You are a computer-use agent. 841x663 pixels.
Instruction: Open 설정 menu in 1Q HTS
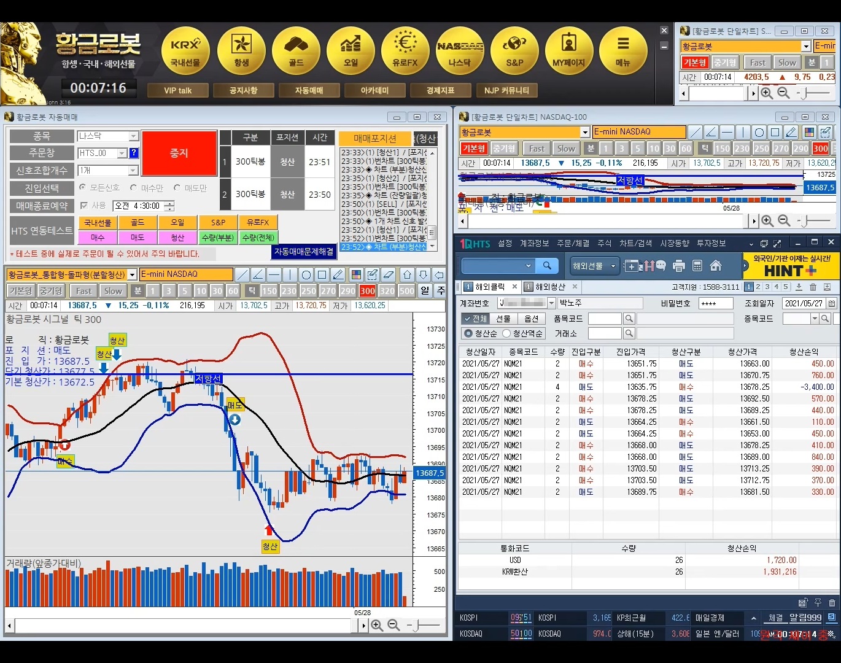505,244
